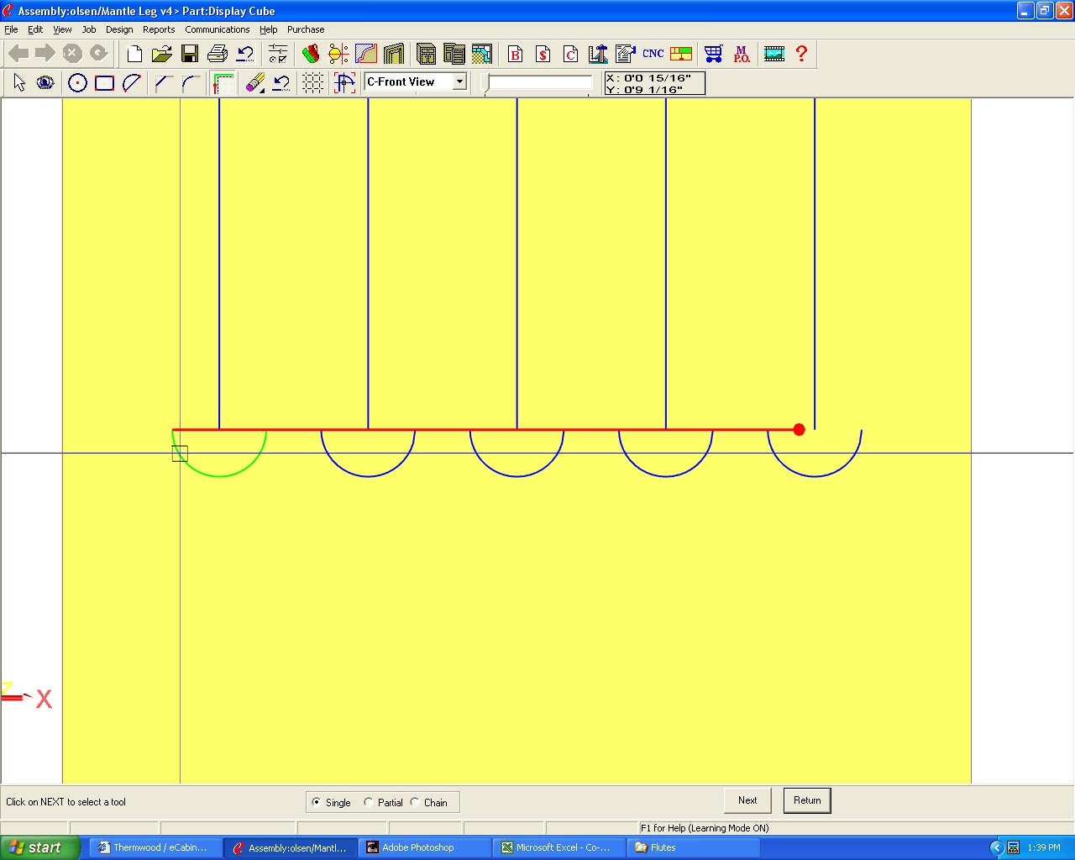Open the Reports menu
Image resolution: width=1075 pixels, height=860 pixels.
pos(159,29)
